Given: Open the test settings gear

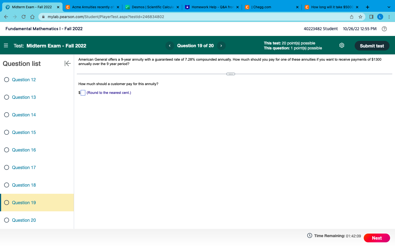Looking at the screenshot, I should click(x=342, y=45).
